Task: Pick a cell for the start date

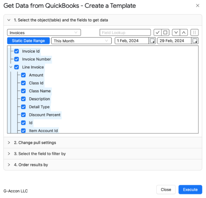Action: (152, 41)
